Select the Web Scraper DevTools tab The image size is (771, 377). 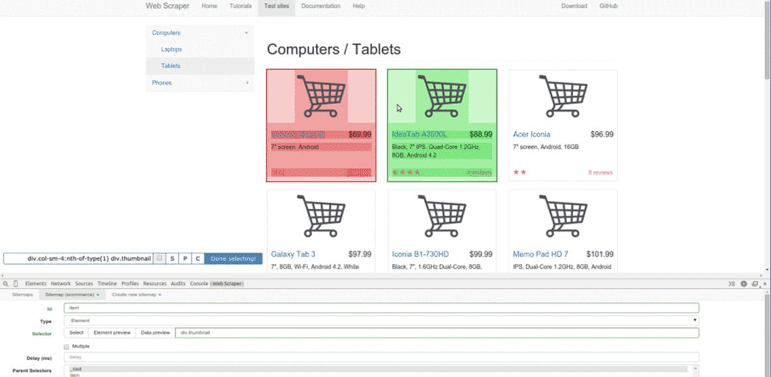(x=228, y=284)
